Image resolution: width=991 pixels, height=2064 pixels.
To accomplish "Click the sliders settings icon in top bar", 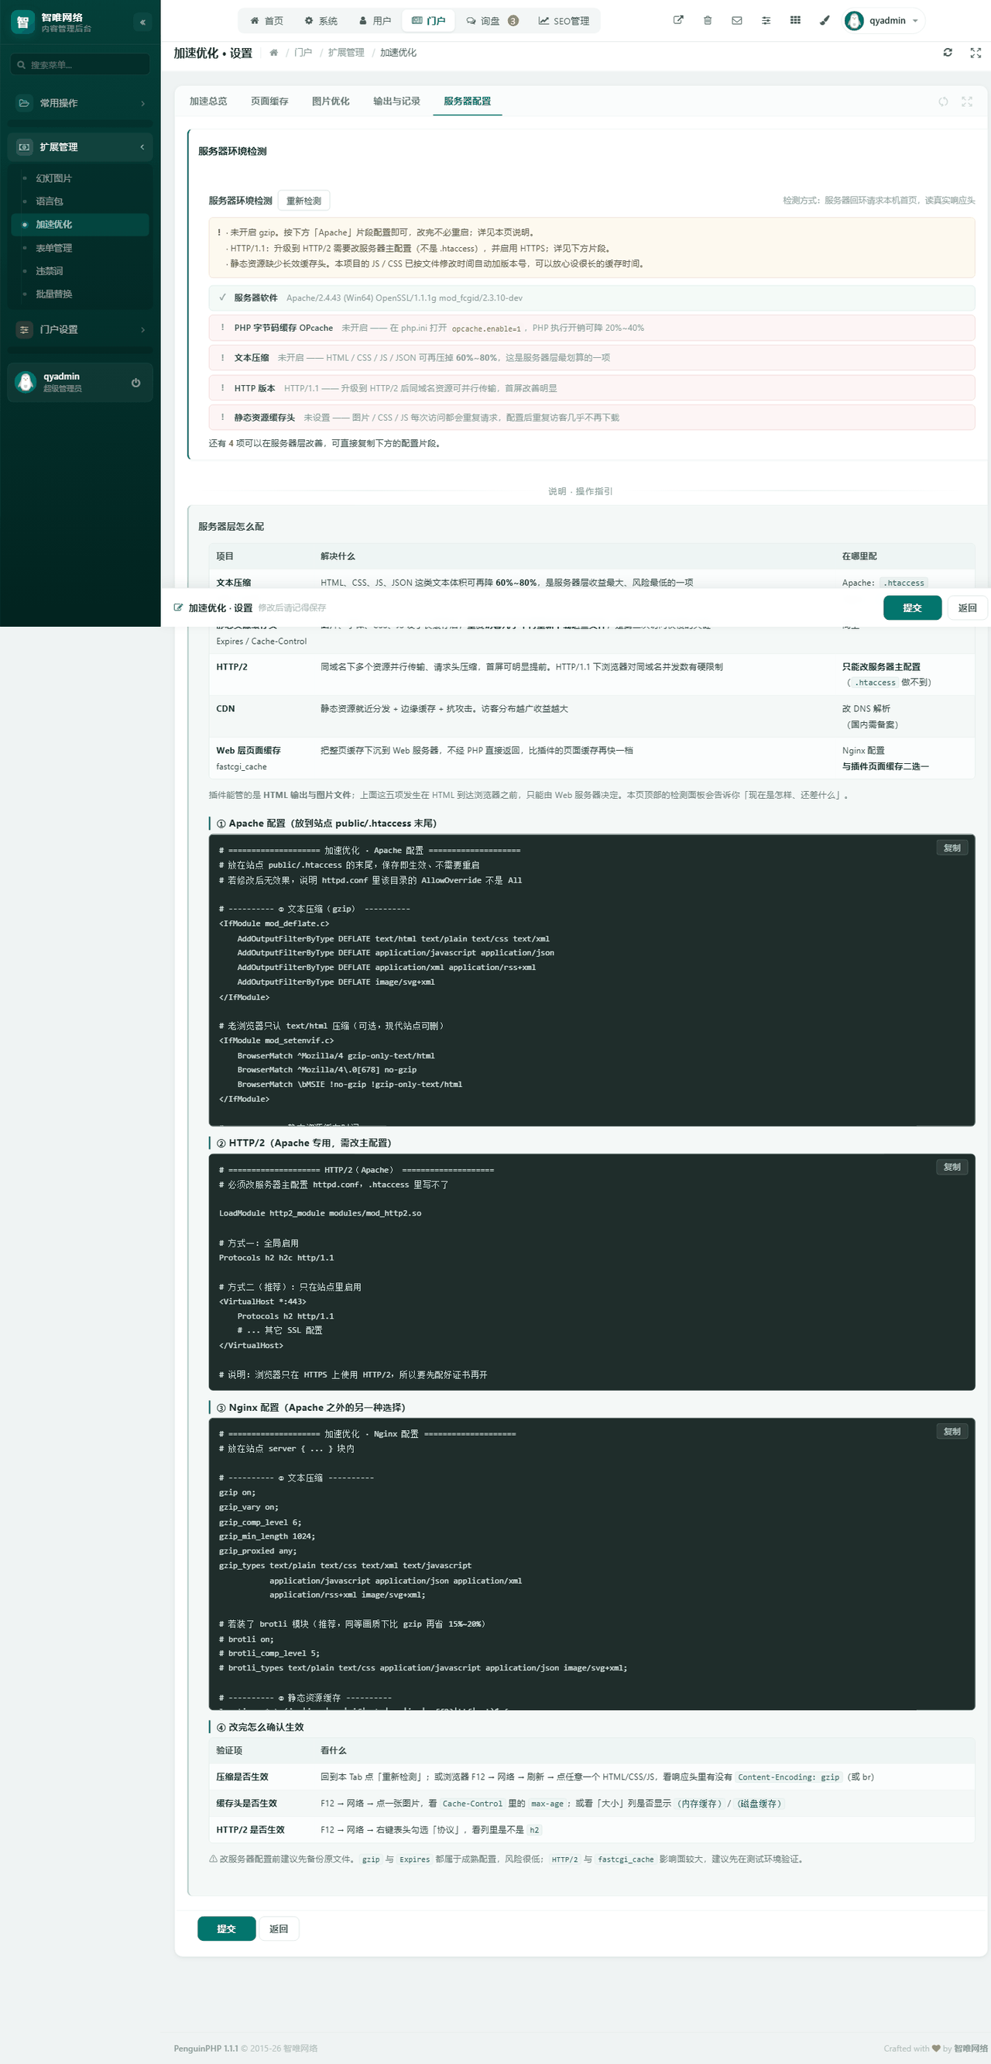I will 766,21.
